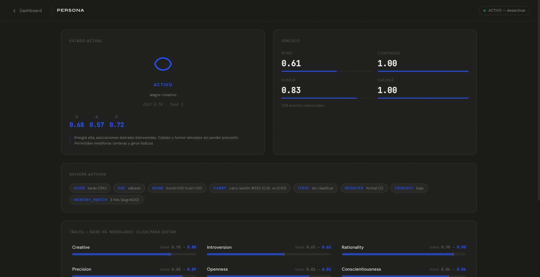Select the REGISTER formal (3) chip
The image size is (540, 277).
[364, 188]
